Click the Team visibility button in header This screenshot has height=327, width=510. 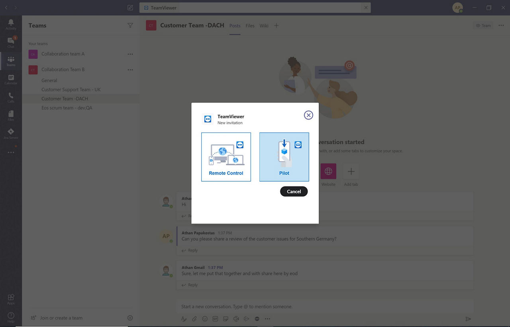[483, 25]
